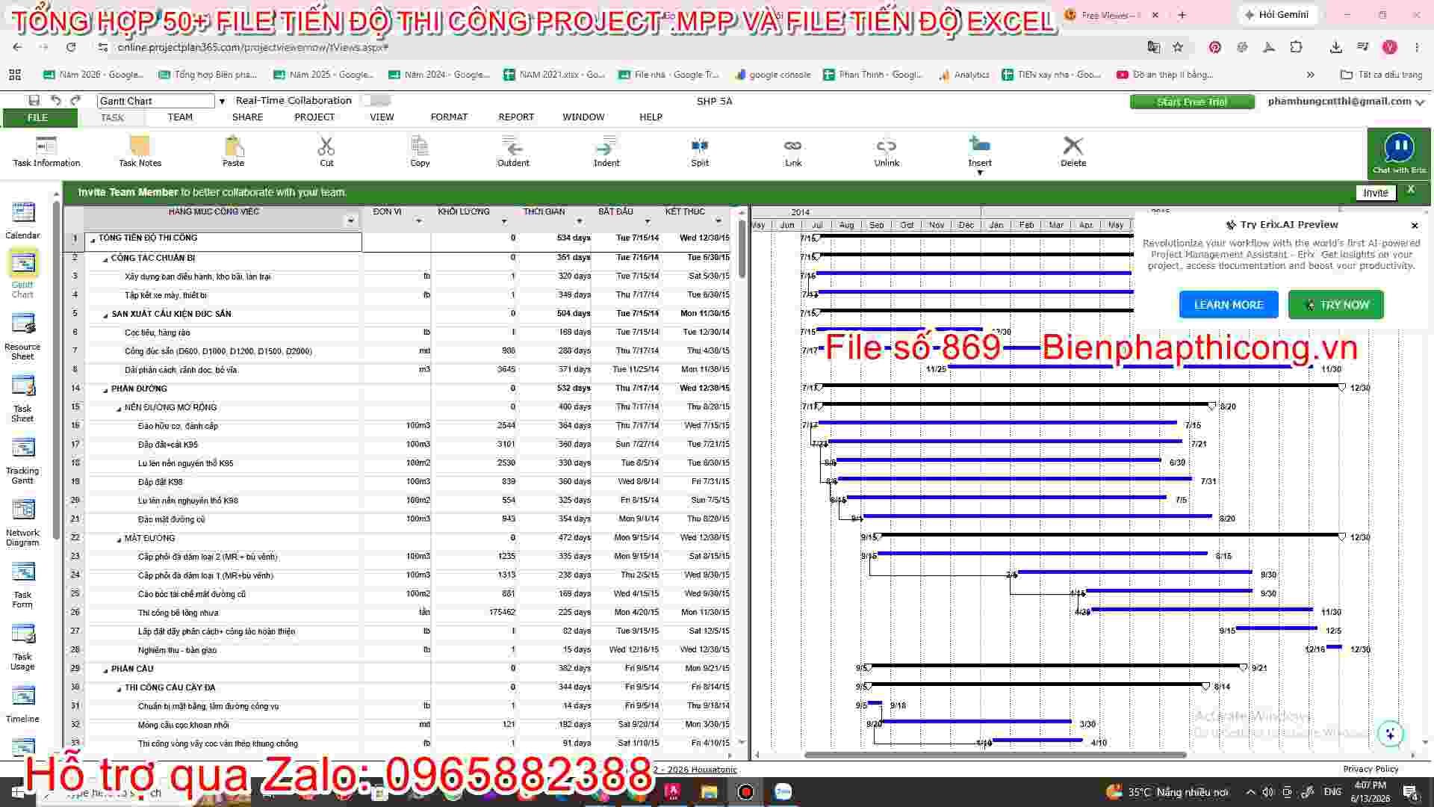Switch to TEAM tab

[180, 117]
